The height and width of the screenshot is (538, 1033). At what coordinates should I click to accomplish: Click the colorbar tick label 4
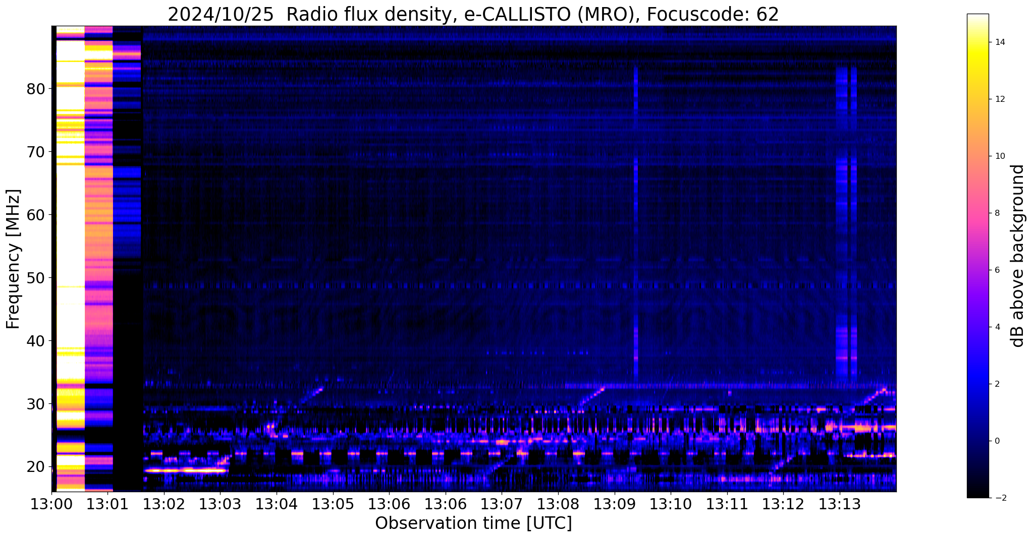[x=997, y=327]
